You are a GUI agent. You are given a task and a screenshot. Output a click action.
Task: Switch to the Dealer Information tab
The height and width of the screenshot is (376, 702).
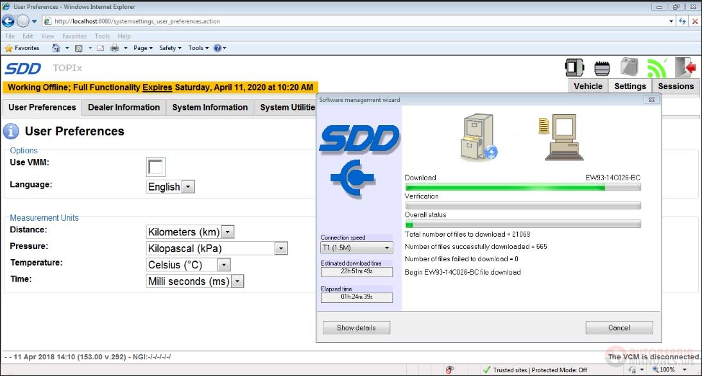tap(123, 107)
